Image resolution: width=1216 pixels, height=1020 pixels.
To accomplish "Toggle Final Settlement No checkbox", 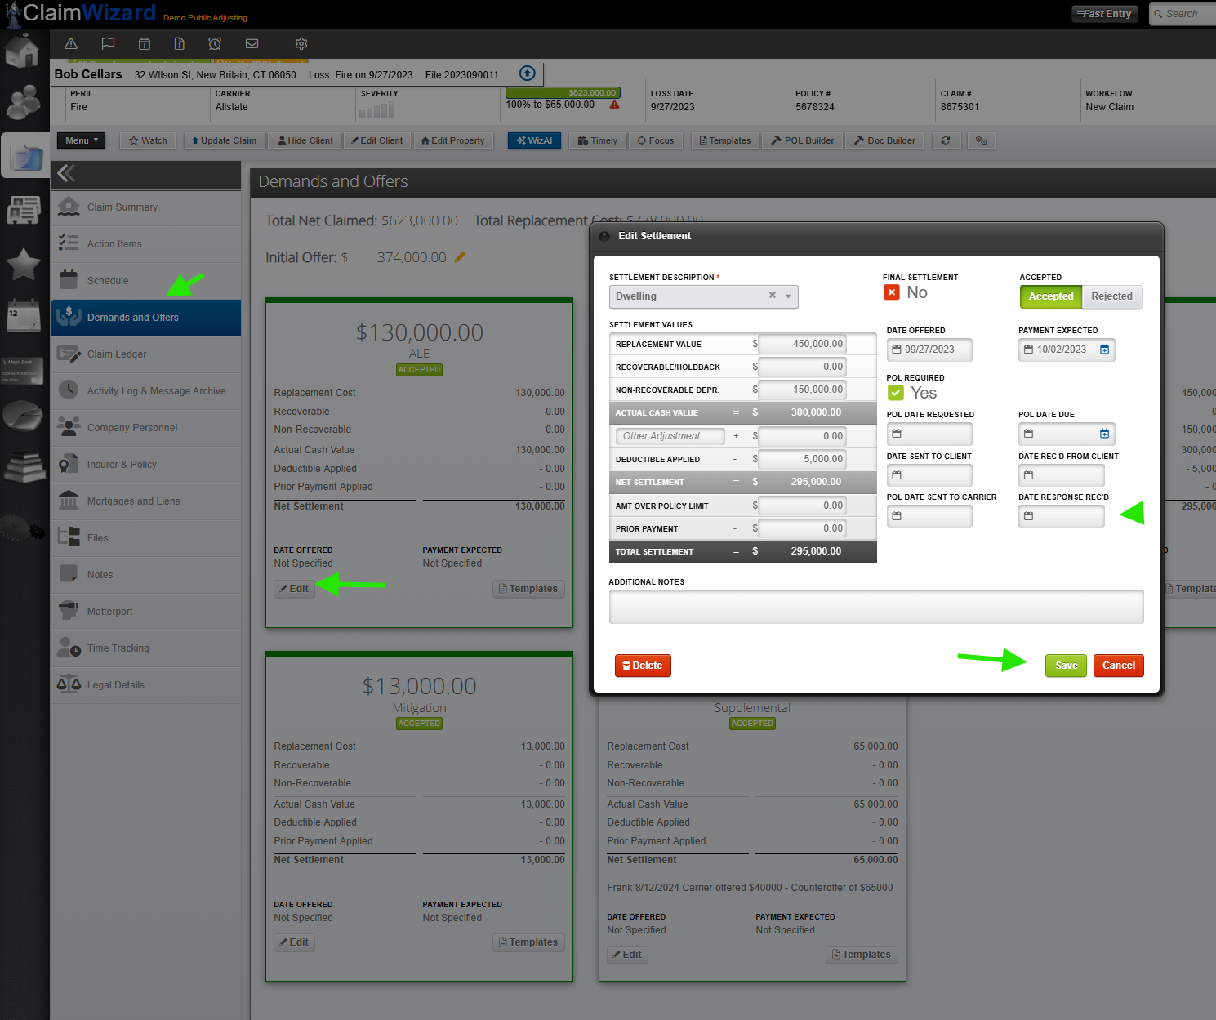I will [x=892, y=292].
